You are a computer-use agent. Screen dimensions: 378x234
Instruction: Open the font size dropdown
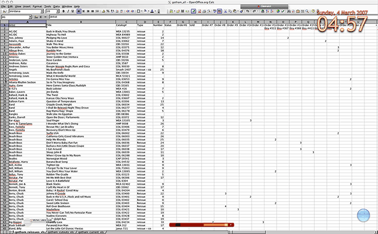pos(58,11)
